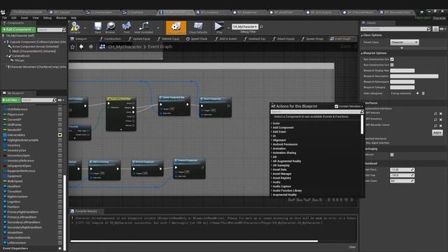Save the blueprint using the Save icon
Image resolution: width=448 pixels, height=252 pixels.
coord(98,27)
